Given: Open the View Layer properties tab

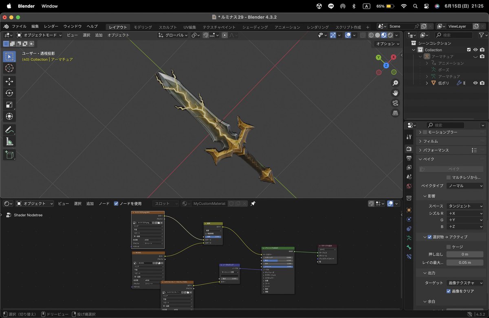Looking at the screenshot, I should point(409,168).
